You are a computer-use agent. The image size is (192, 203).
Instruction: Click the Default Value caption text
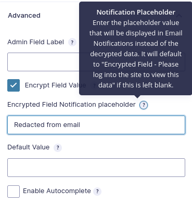point(29,147)
